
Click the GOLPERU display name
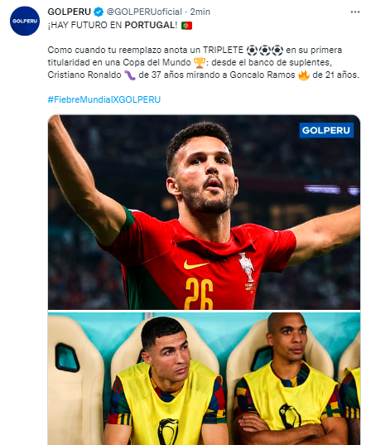coord(70,12)
